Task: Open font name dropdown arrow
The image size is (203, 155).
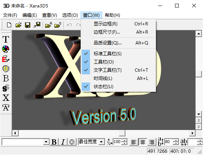Action: click(46, 142)
